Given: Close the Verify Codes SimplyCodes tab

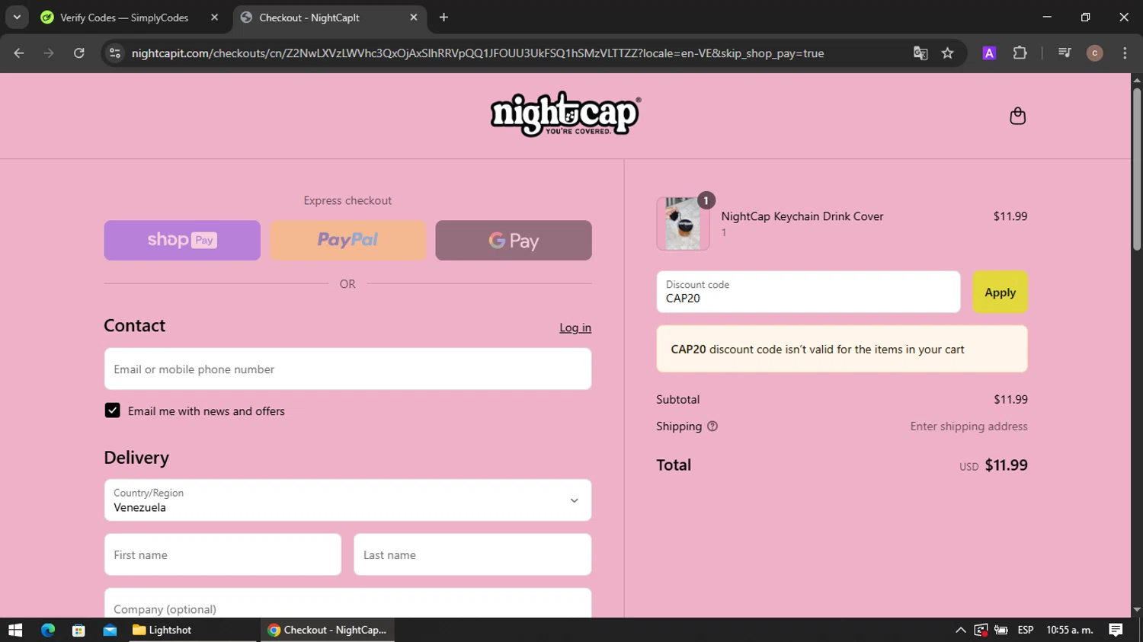Looking at the screenshot, I should [214, 18].
